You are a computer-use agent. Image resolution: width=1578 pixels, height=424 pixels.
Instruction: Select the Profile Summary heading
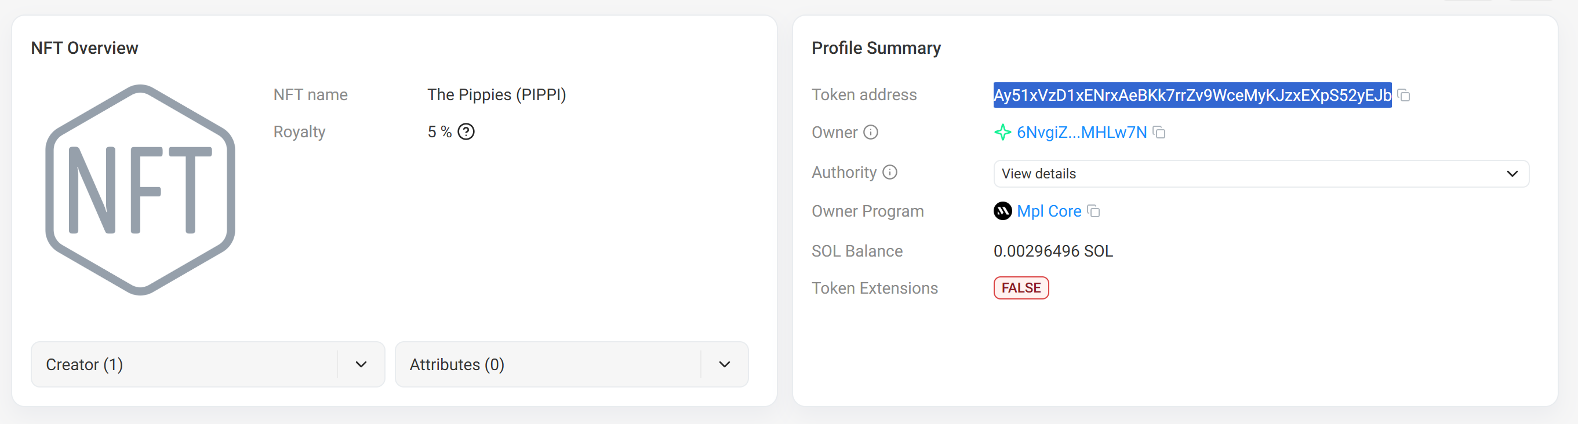pyautogui.click(x=876, y=47)
